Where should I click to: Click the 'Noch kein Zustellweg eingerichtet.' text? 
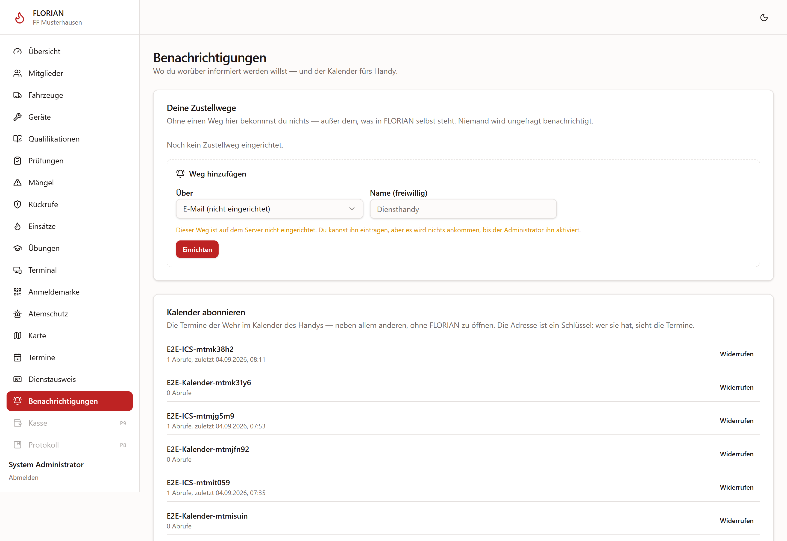225,145
